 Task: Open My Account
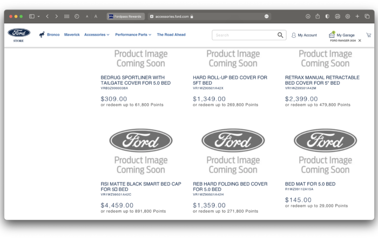coord(304,35)
